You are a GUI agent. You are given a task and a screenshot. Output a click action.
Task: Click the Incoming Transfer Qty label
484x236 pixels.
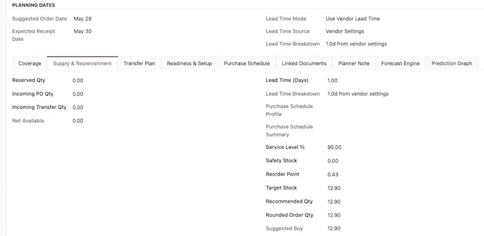pyautogui.click(x=39, y=107)
